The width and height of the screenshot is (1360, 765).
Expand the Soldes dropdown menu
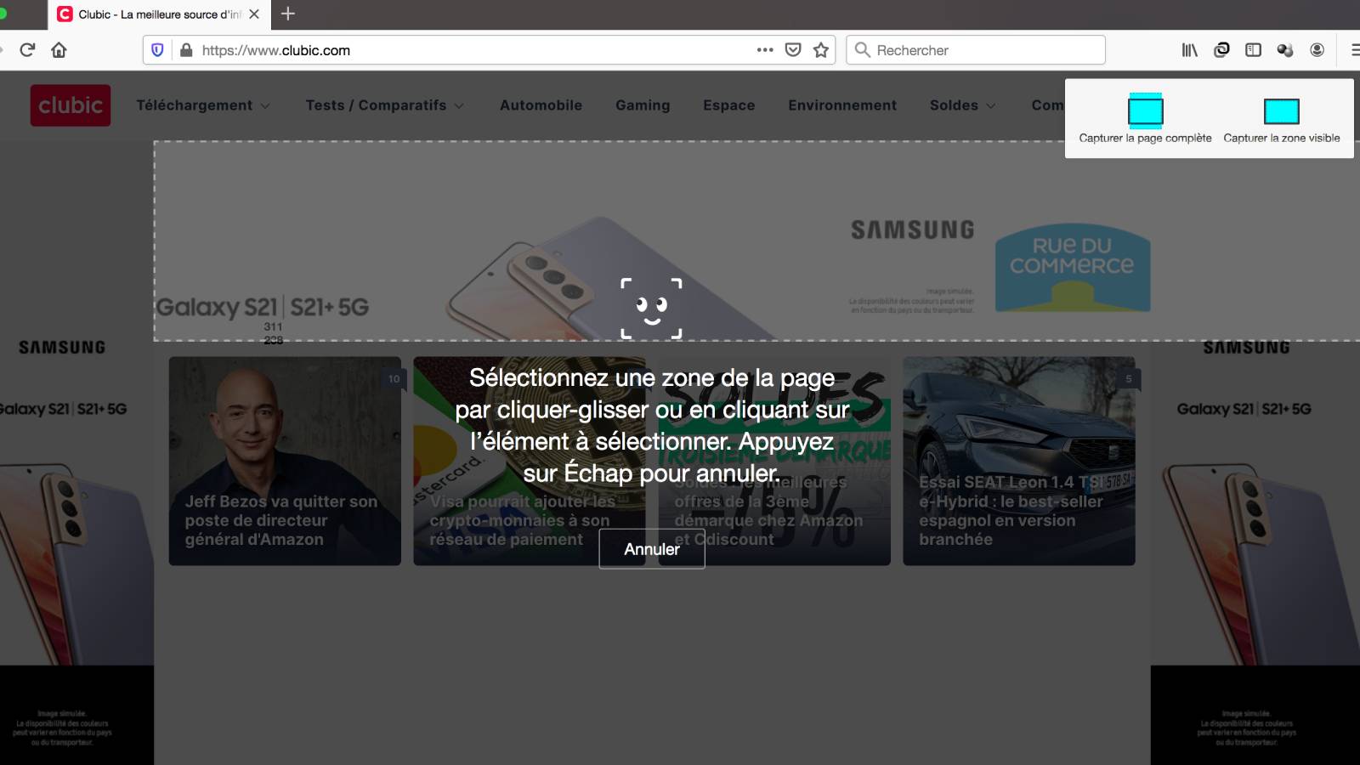[x=962, y=105]
